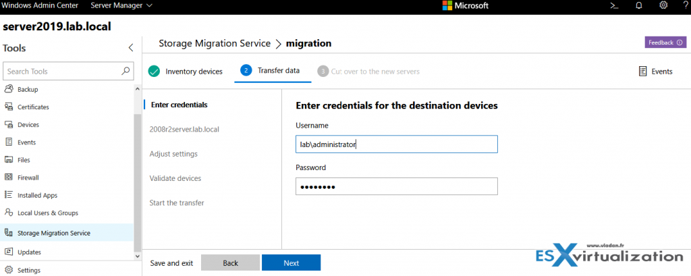Switch to Inventory devices step
The image size is (691, 276).
(186, 71)
